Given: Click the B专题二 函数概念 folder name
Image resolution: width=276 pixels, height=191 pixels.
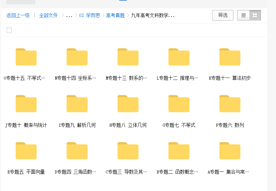Looking at the screenshot, I should [x=177, y=172].
